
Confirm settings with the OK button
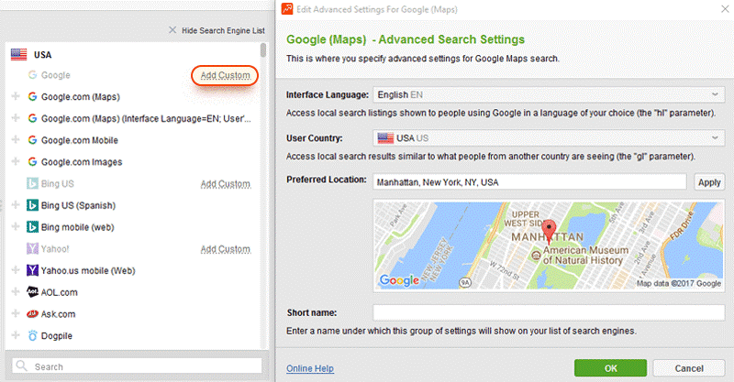pyautogui.click(x=610, y=367)
